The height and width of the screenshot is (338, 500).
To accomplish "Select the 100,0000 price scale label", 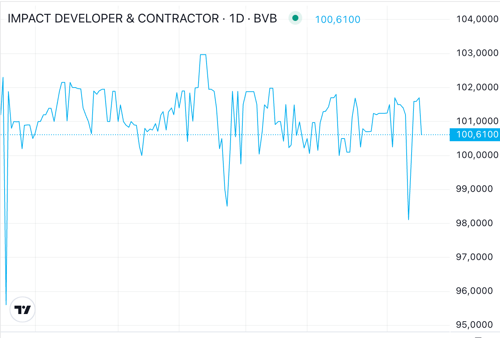I will [x=477, y=155].
